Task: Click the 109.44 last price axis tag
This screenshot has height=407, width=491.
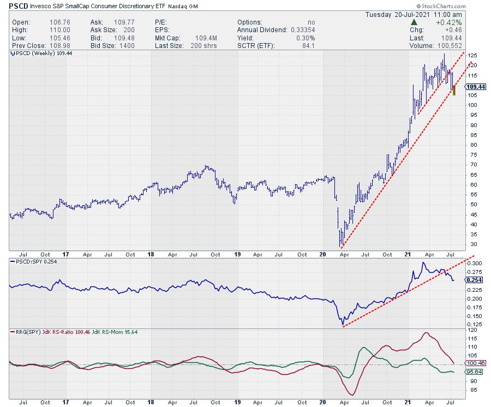Action: (x=473, y=87)
